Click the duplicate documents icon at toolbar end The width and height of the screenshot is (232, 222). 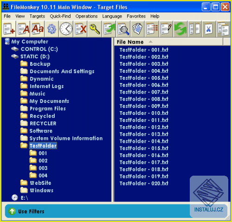[x=223, y=29]
